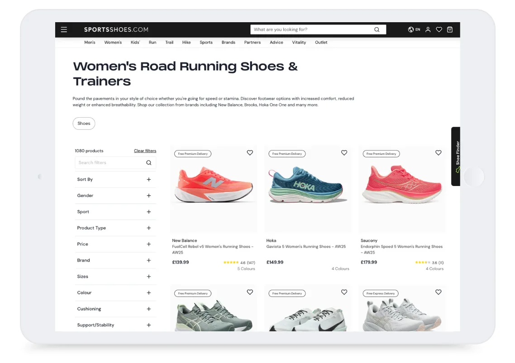This screenshot has height=363, width=515.
Task: Click the '1080 products' count
Action: pos(89,151)
